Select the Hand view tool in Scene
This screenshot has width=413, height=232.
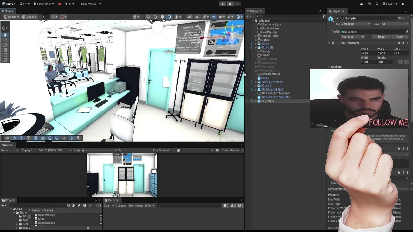coord(5,34)
